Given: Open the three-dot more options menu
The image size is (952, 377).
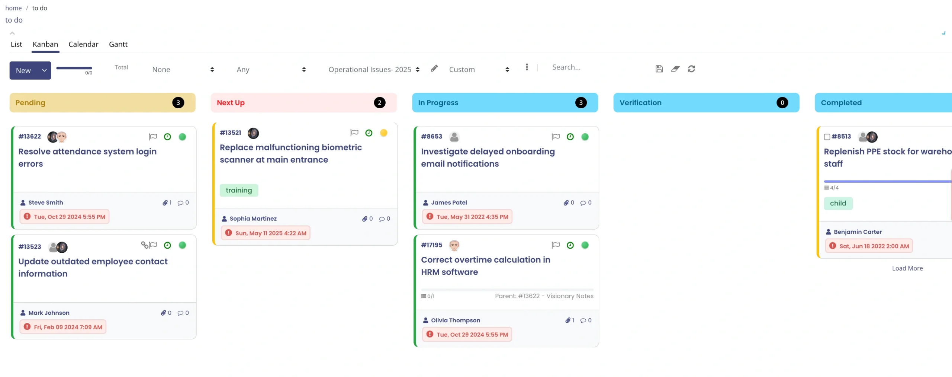Looking at the screenshot, I should (x=527, y=67).
